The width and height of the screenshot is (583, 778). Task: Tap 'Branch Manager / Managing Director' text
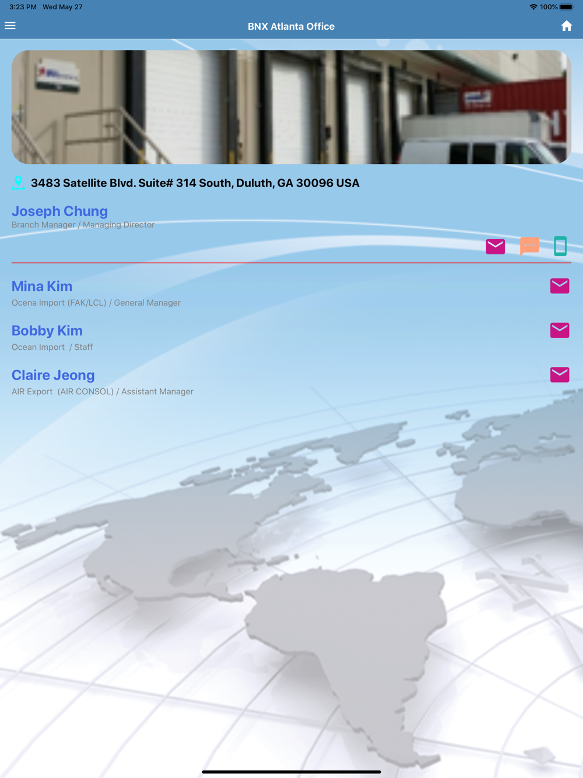(83, 225)
